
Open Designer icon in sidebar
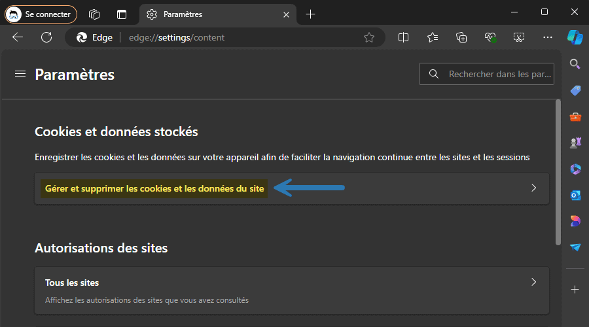click(x=575, y=221)
